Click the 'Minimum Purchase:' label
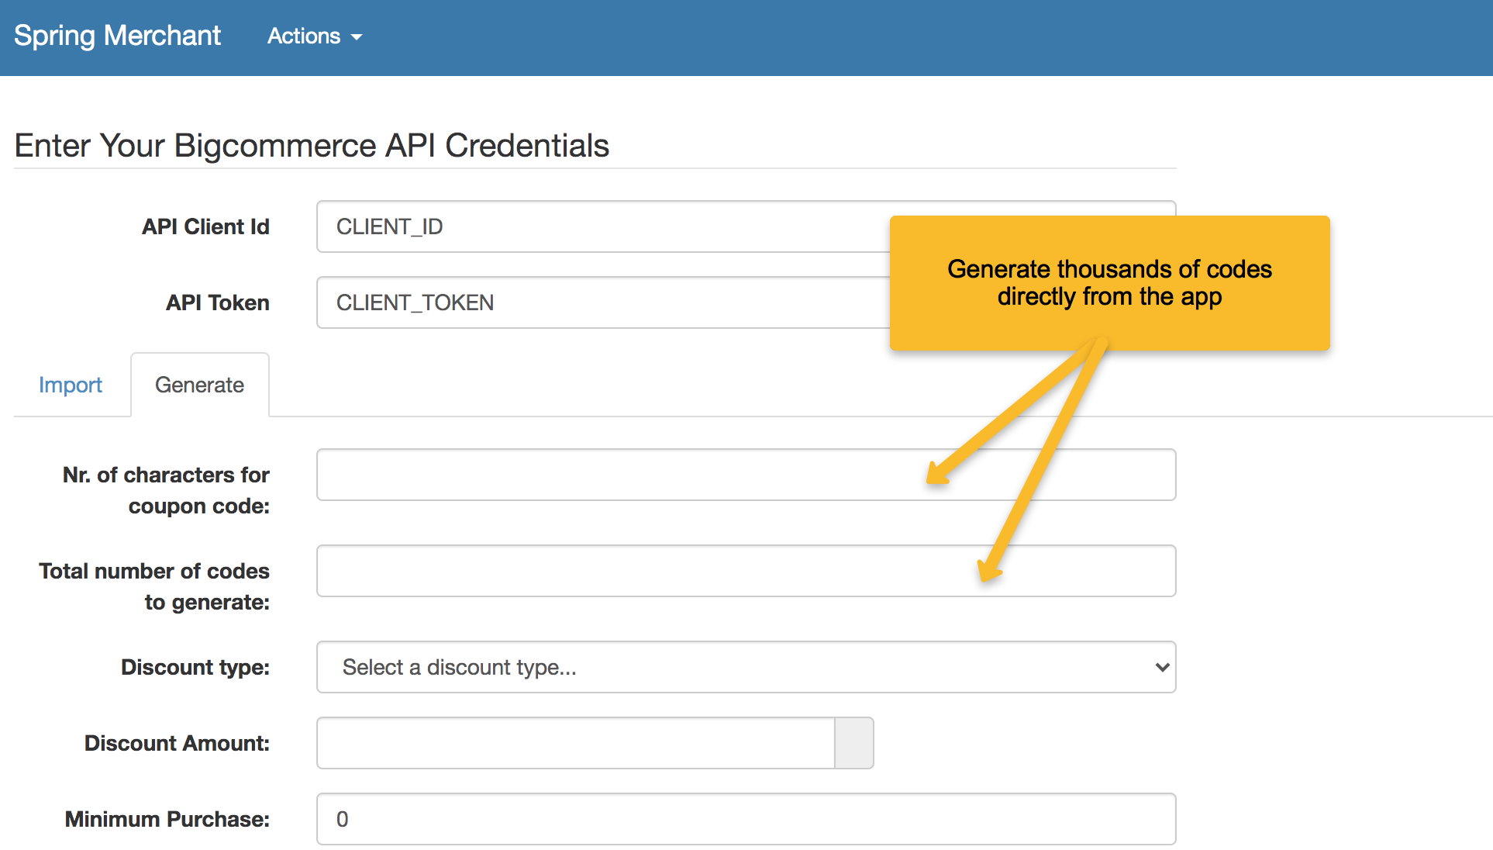 pyautogui.click(x=167, y=819)
